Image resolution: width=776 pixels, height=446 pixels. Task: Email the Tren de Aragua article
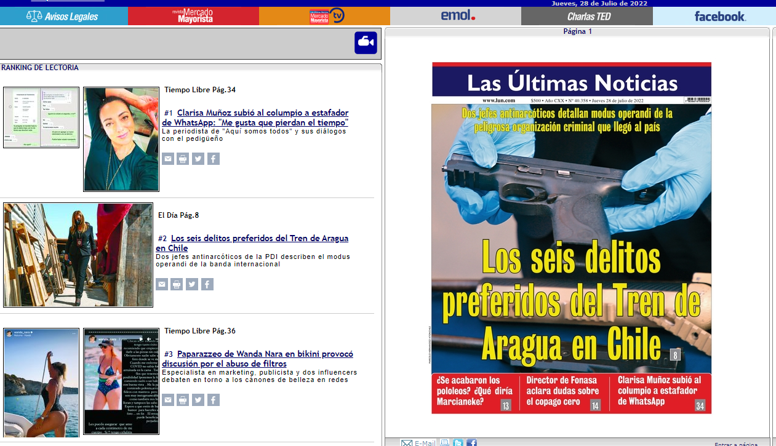coord(162,284)
